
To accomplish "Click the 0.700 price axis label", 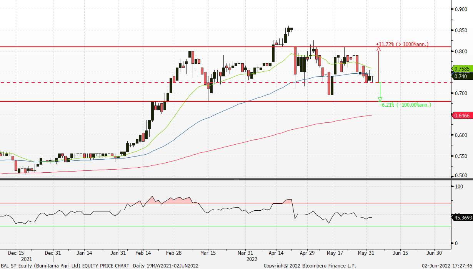I will [461, 93].
